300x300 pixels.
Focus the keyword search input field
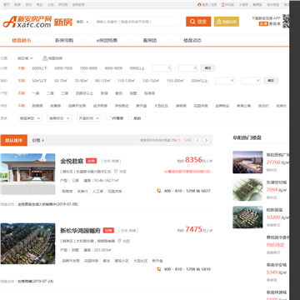pos(140,22)
